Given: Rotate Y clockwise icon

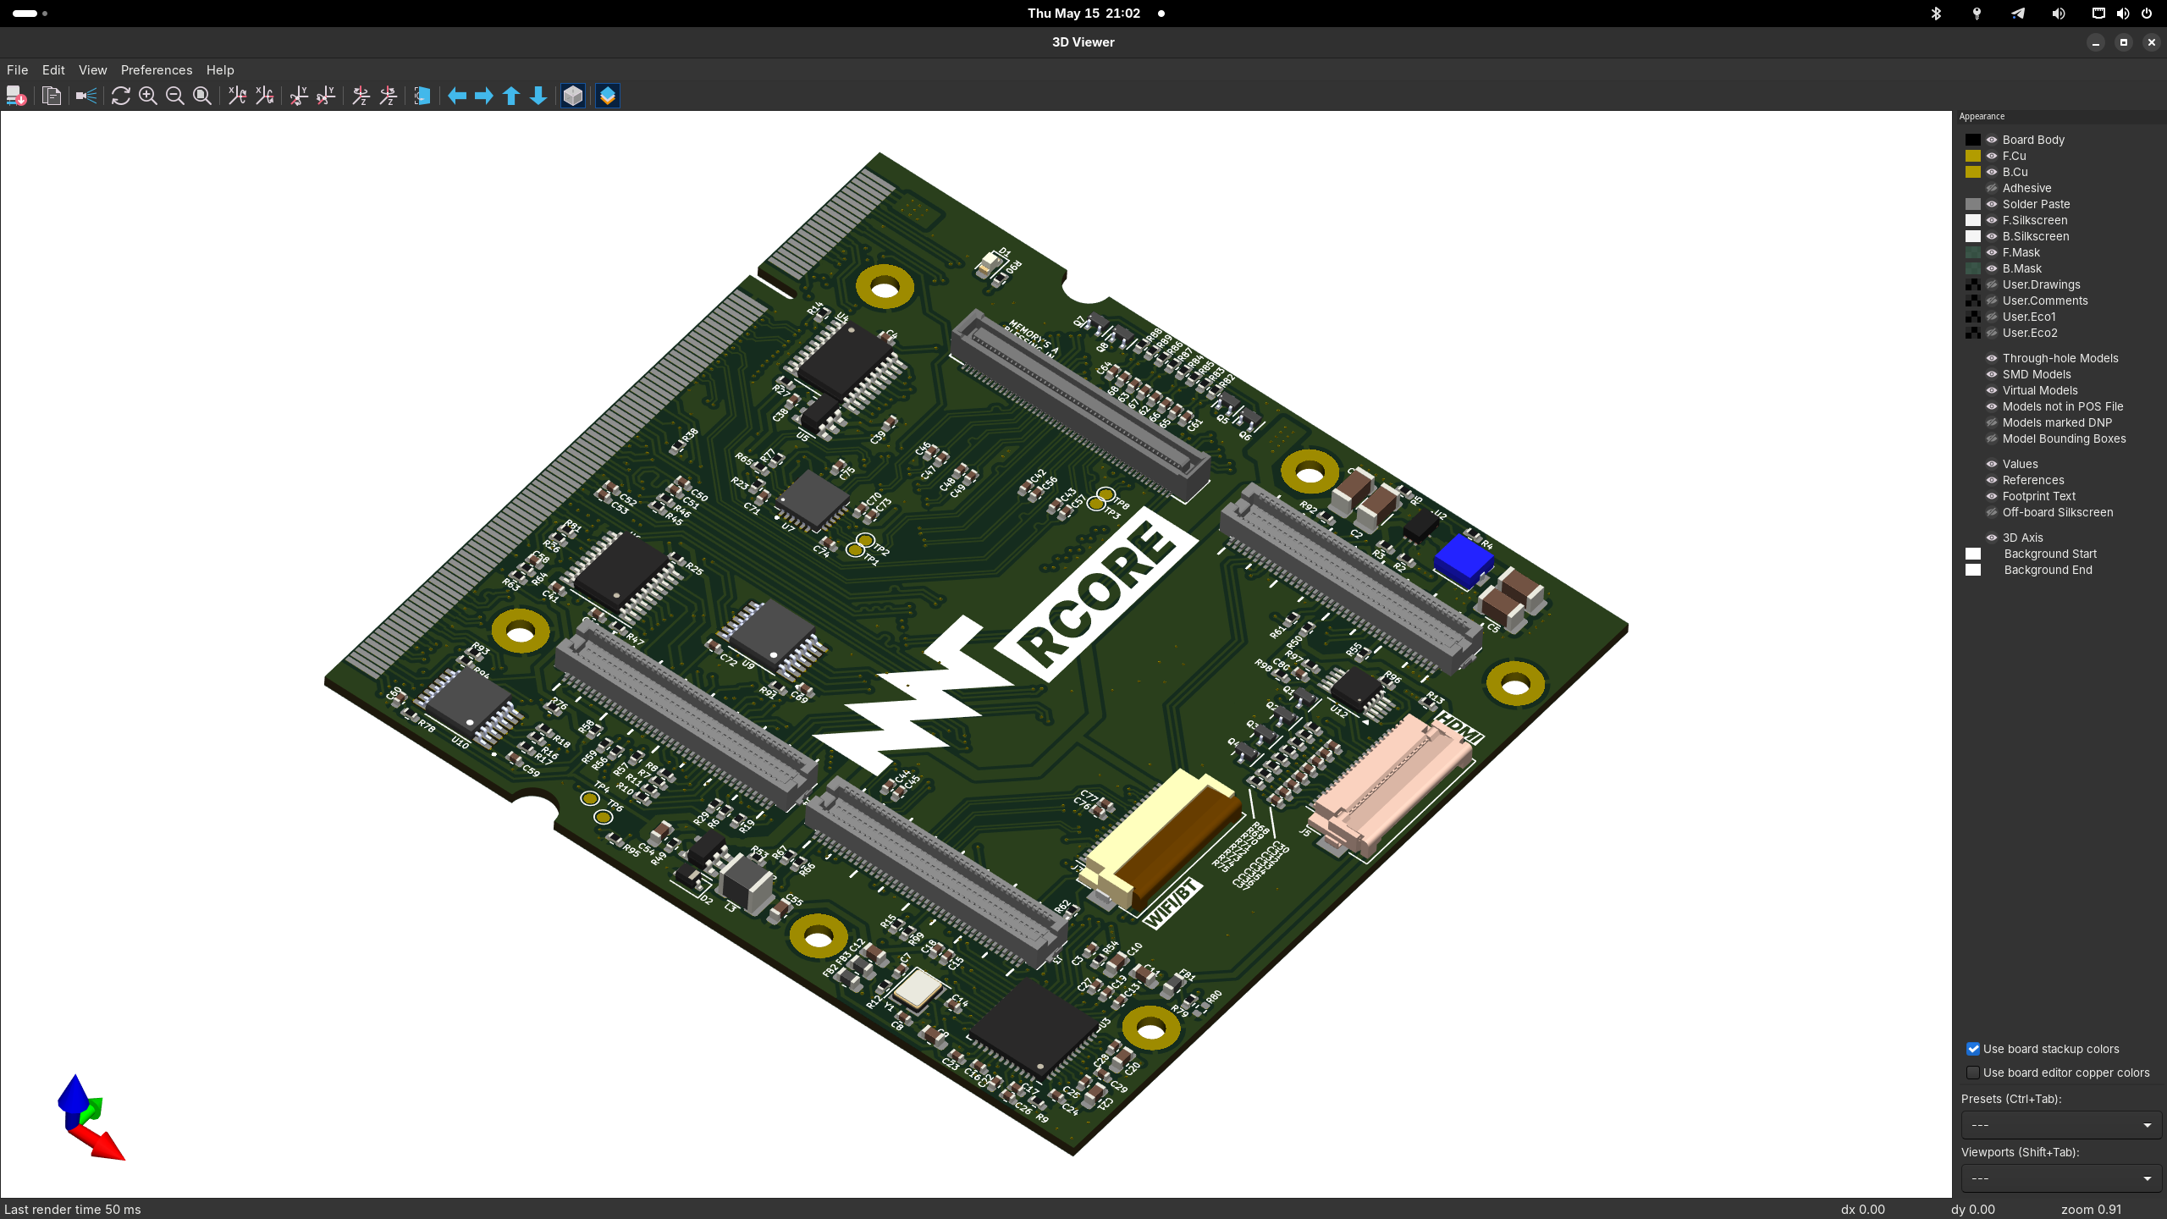Looking at the screenshot, I should click(x=300, y=96).
